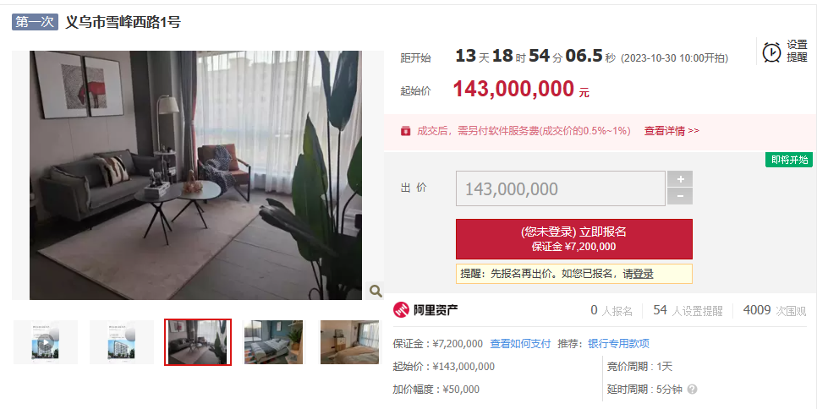Viewport: 817px width, 409px height.
Task: Select the last bedroom thumbnail
Action: click(x=349, y=342)
